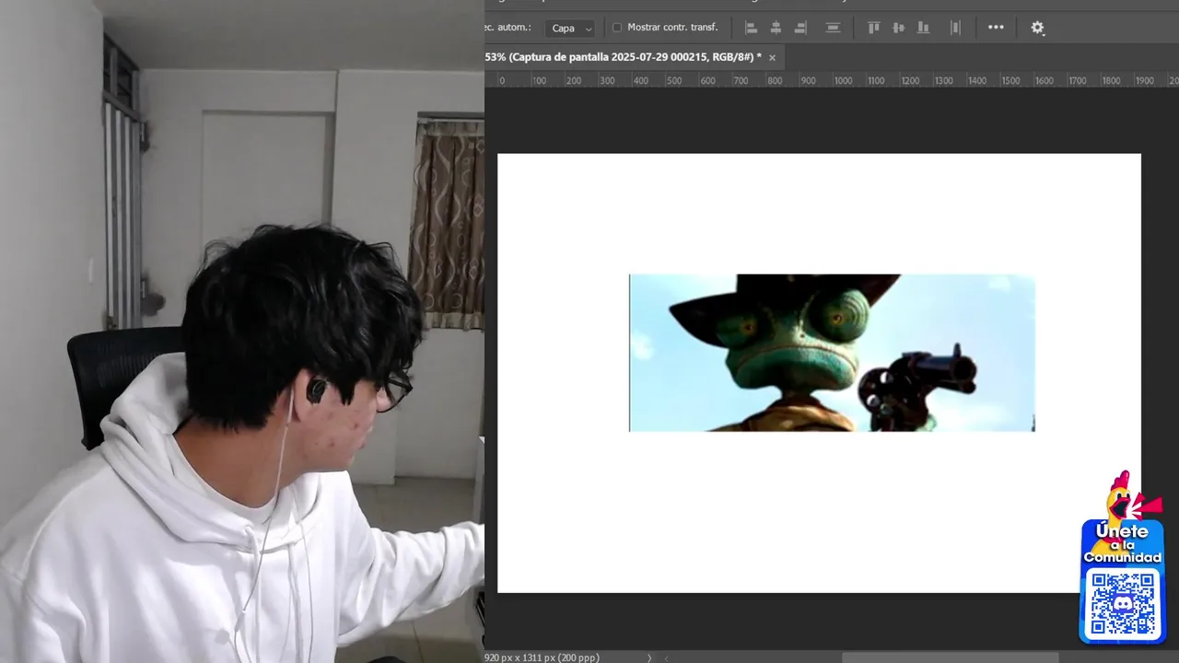
Task: Click the document dimensions status text
Action: click(542, 657)
